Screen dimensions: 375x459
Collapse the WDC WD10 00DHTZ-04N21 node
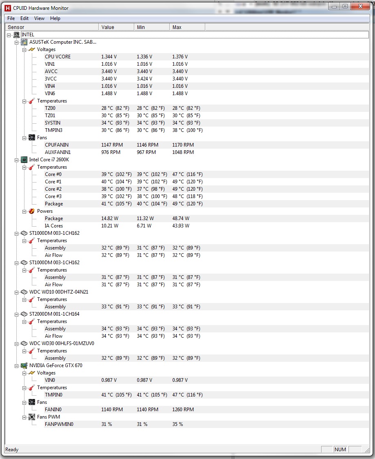click(x=17, y=292)
